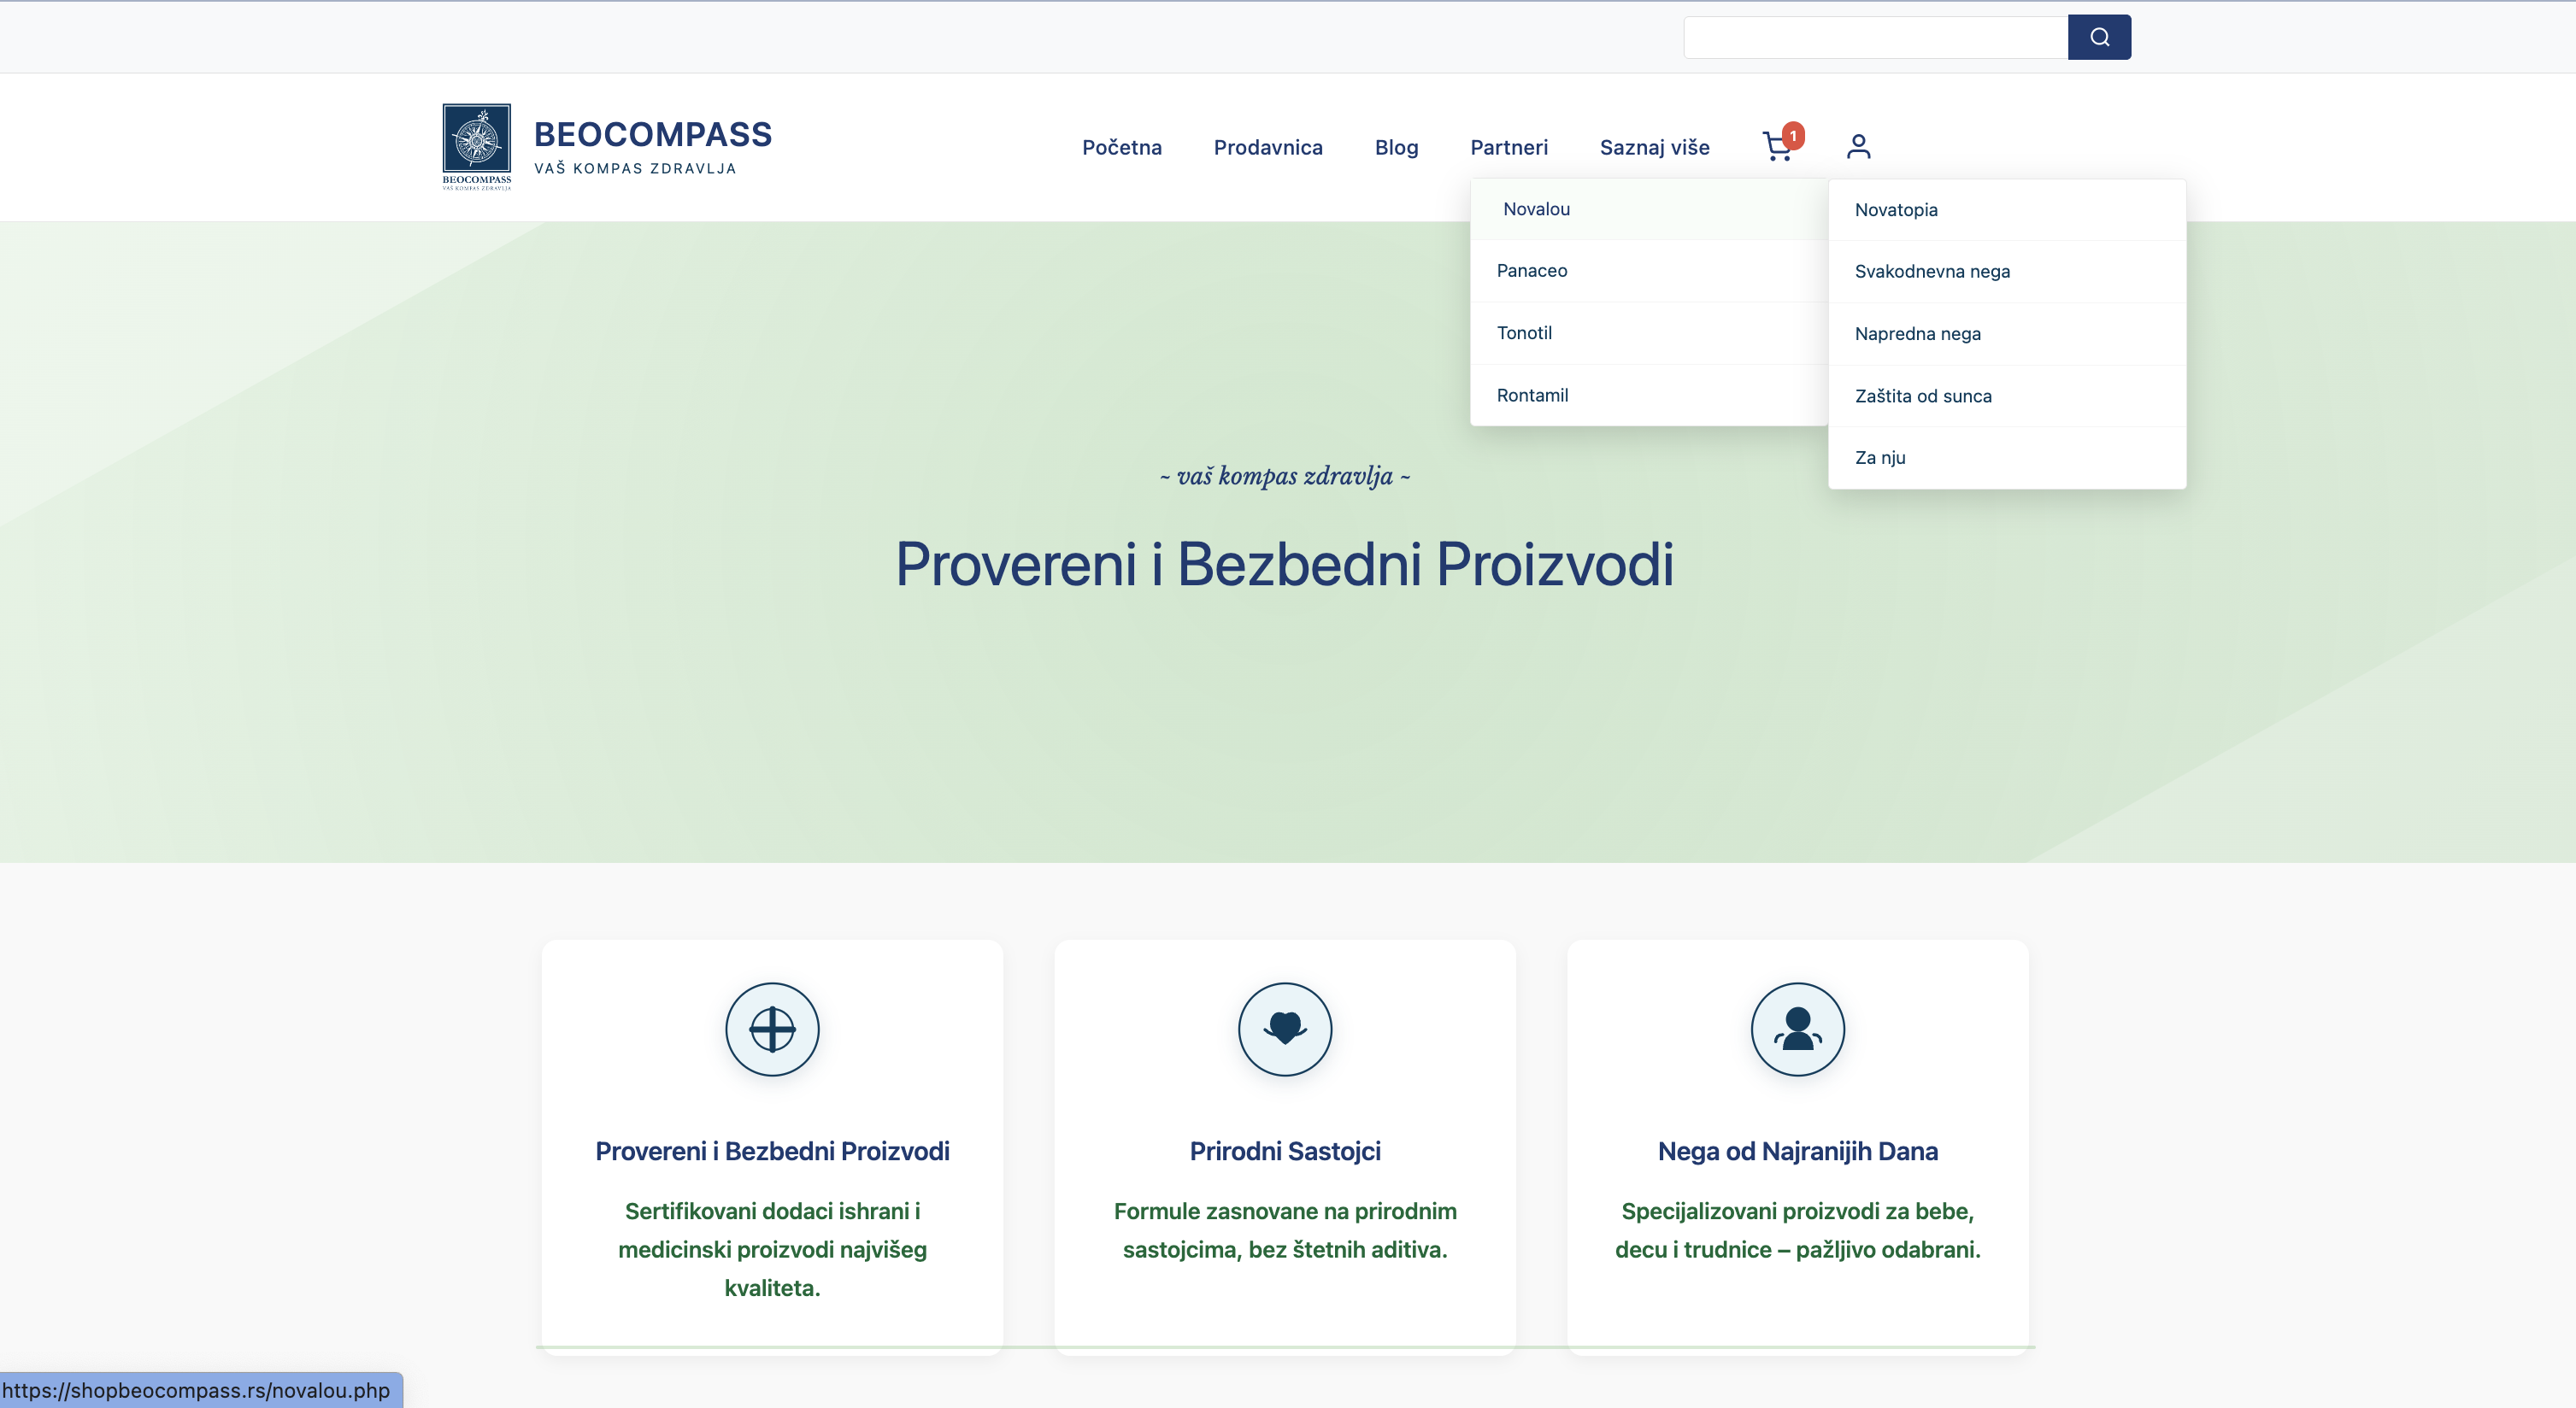Click the BEOCOMPASS brand title link
Image resolution: width=2576 pixels, height=1408 pixels.
[x=653, y=134]
